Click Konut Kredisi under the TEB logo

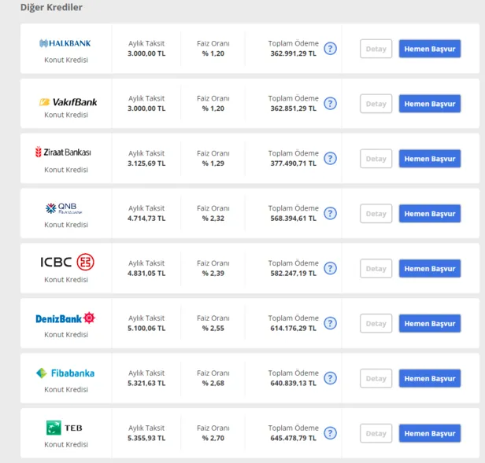point(66,445)
